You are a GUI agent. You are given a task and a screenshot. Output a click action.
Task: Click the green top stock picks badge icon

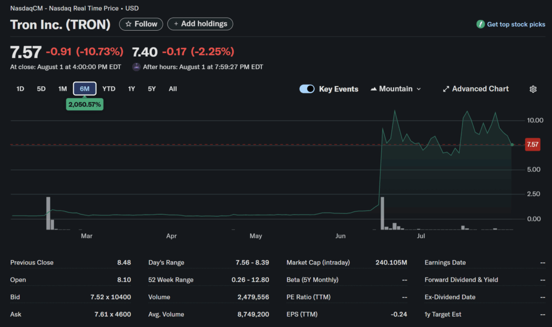[480, 24]
